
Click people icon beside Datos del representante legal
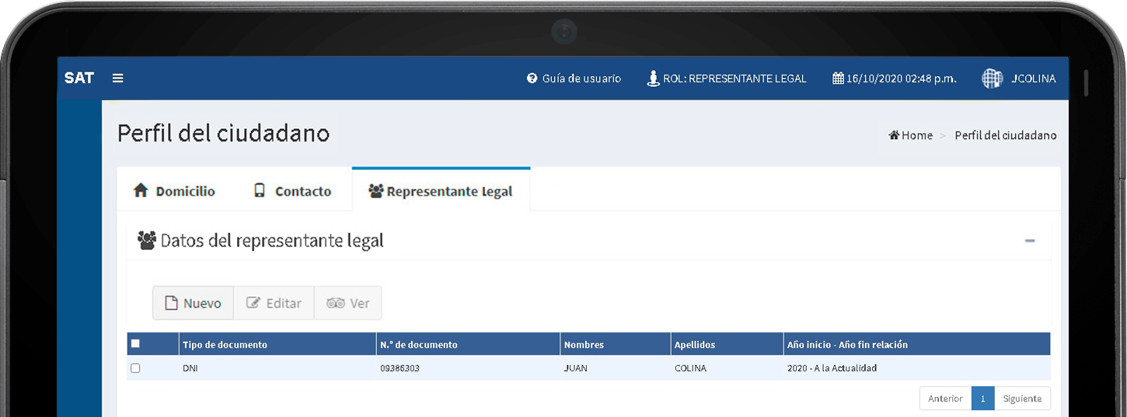pos(147,240)
